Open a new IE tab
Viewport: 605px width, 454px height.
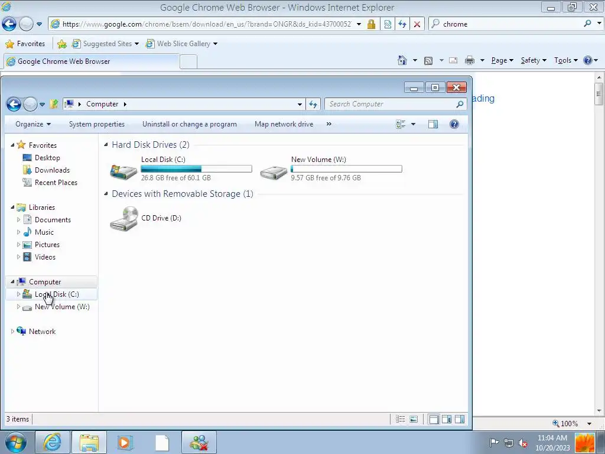click(188, 61)
